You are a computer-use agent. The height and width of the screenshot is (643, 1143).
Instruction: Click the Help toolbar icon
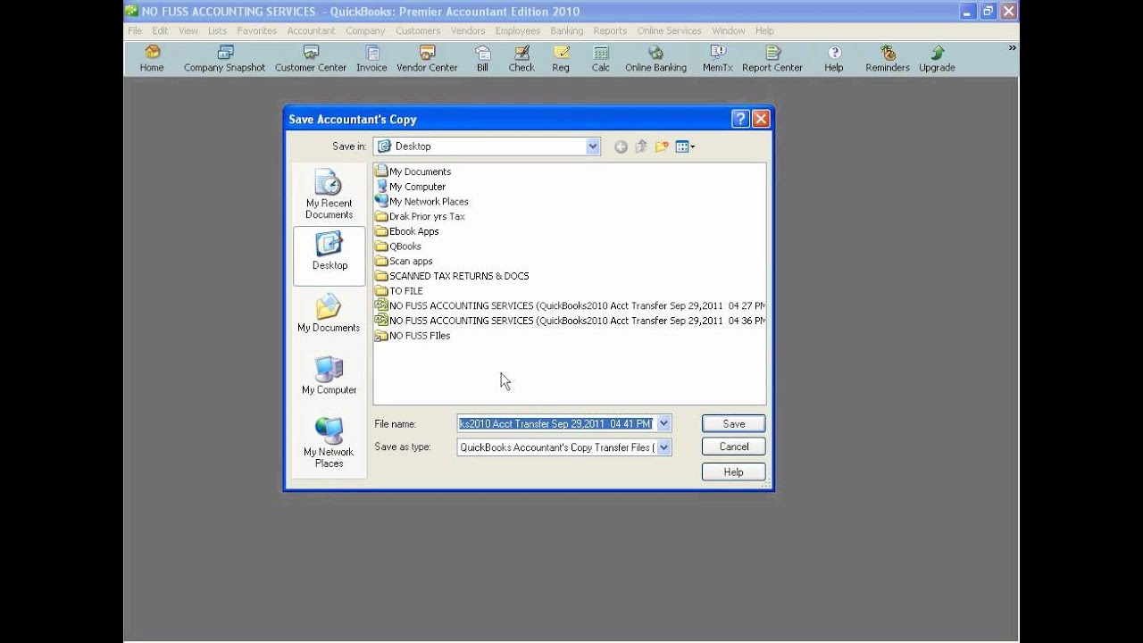[x=834, y=59]
